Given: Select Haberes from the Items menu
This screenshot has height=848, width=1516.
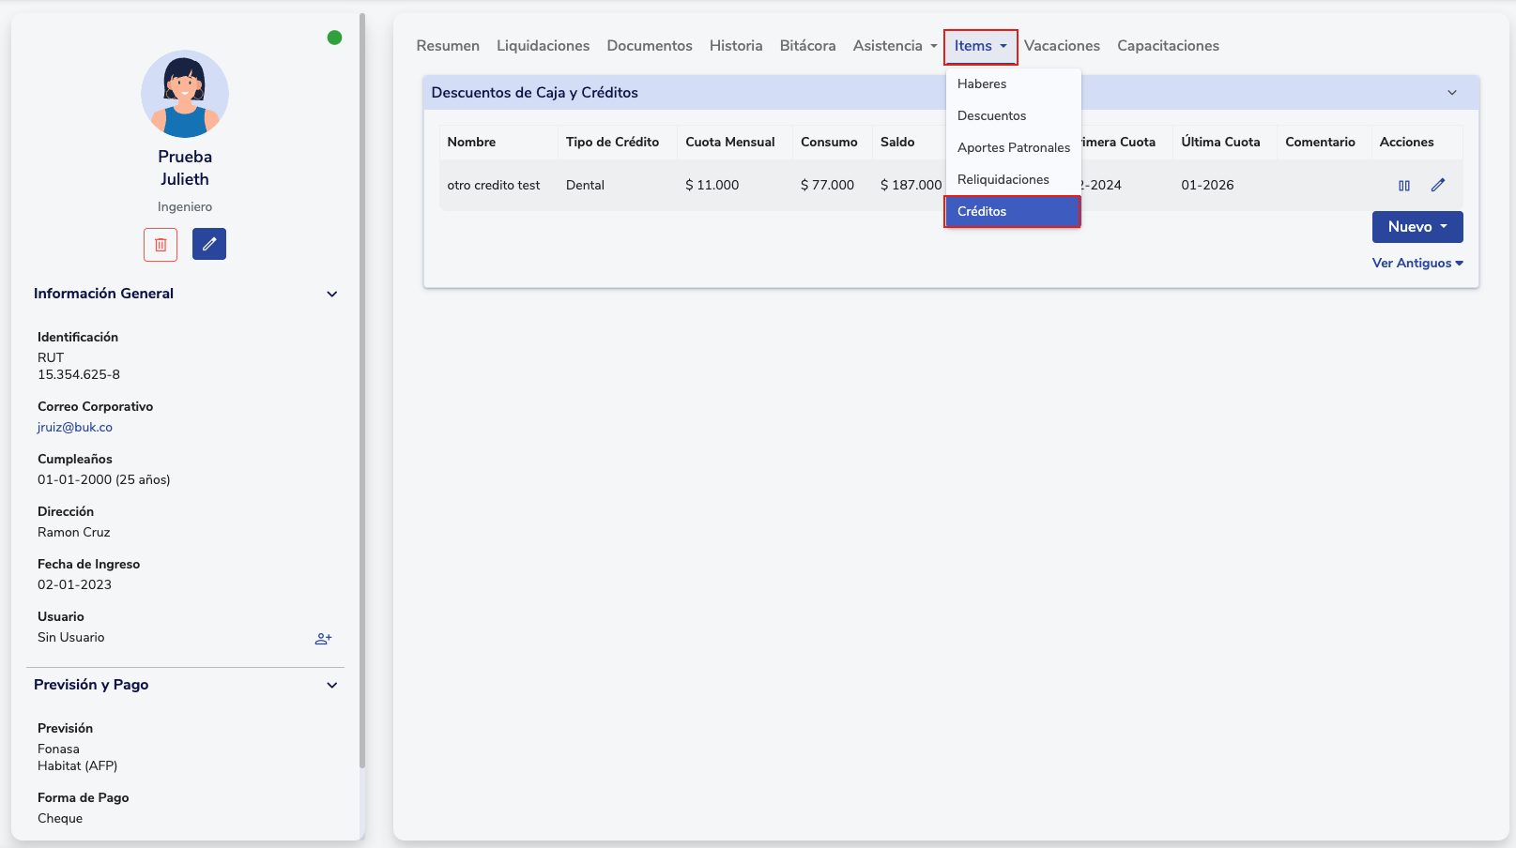Looking at the screenshot, I should pos(982,84).
